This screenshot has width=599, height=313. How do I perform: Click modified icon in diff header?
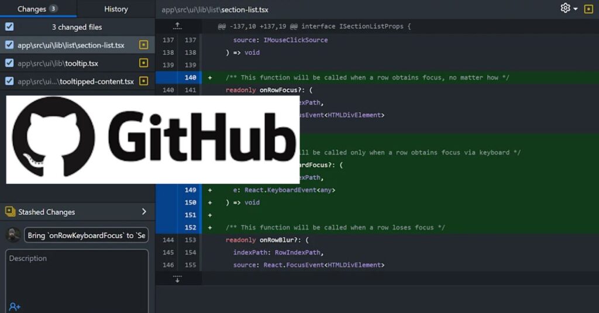coord(588,9)
